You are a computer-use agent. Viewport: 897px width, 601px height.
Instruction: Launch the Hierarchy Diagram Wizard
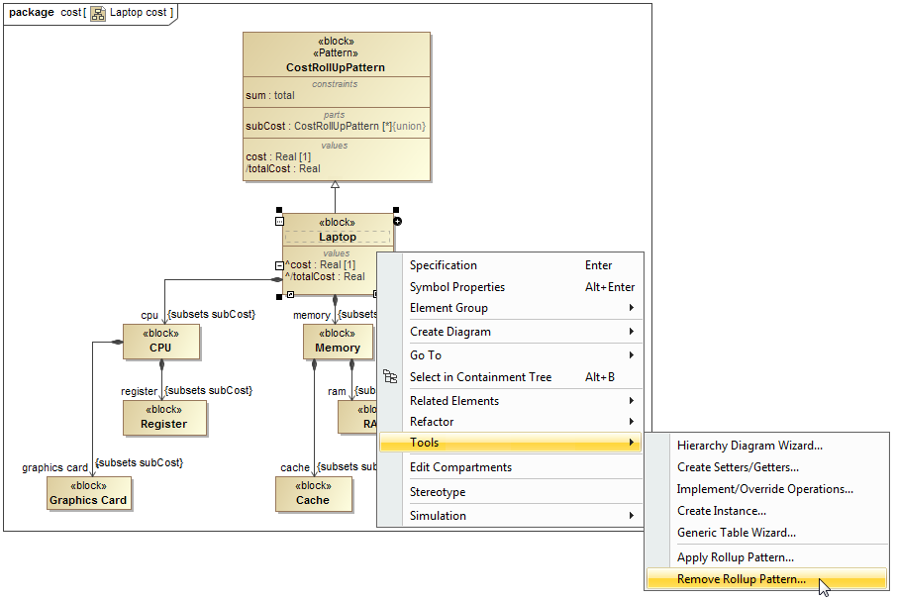click(749, 446)
